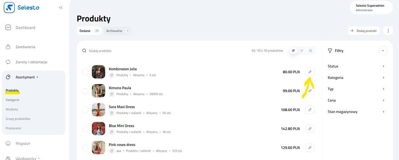
Task: Open the Pink roses dress thumbnail
Action: pyautogui.click(x=99, y=148)
